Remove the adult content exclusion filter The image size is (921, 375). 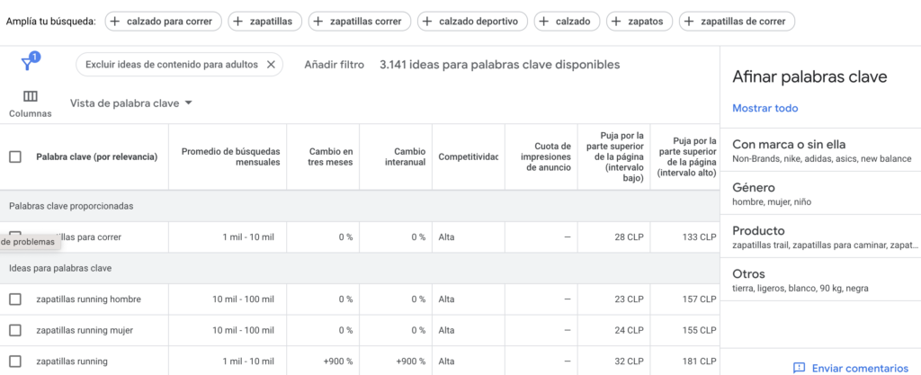click(x=271, y=65)
